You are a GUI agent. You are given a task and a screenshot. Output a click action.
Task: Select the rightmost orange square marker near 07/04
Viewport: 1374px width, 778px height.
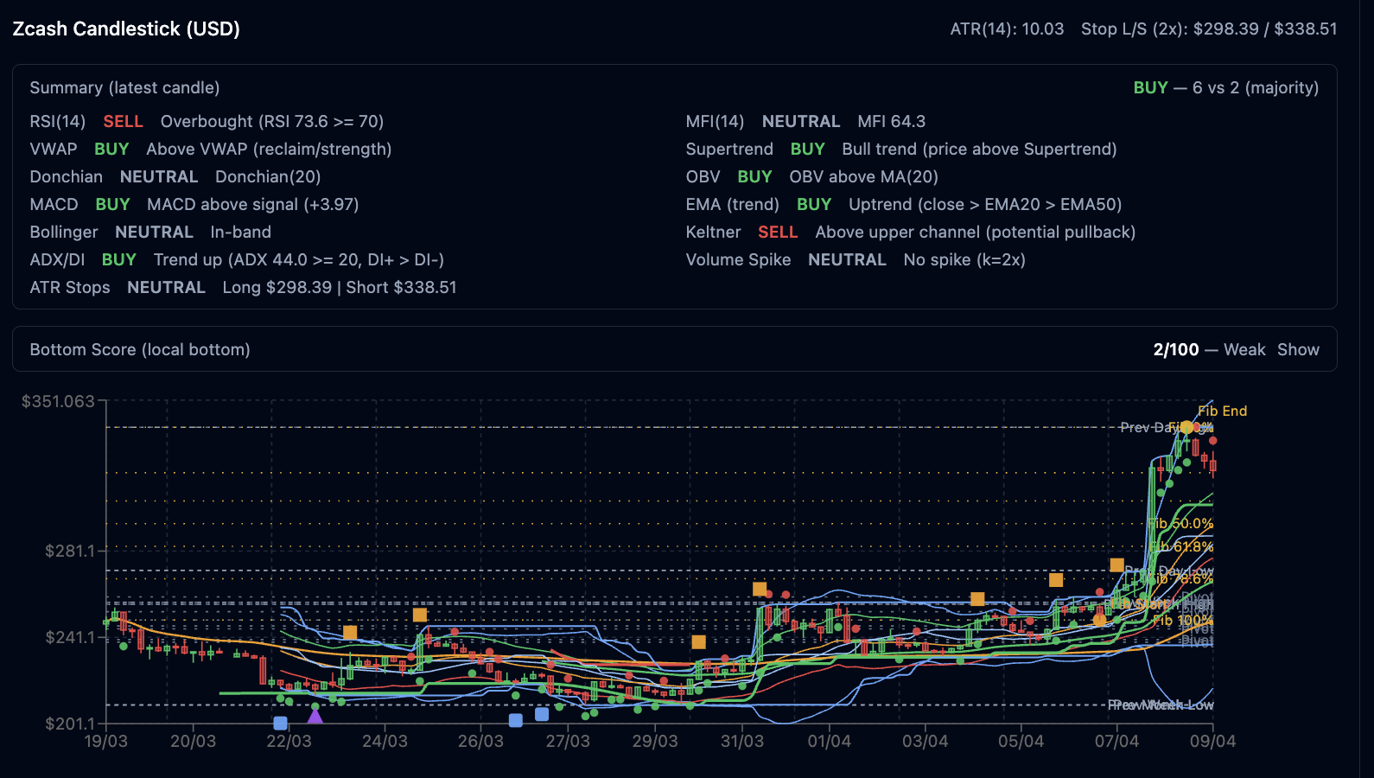(1116, 565)
